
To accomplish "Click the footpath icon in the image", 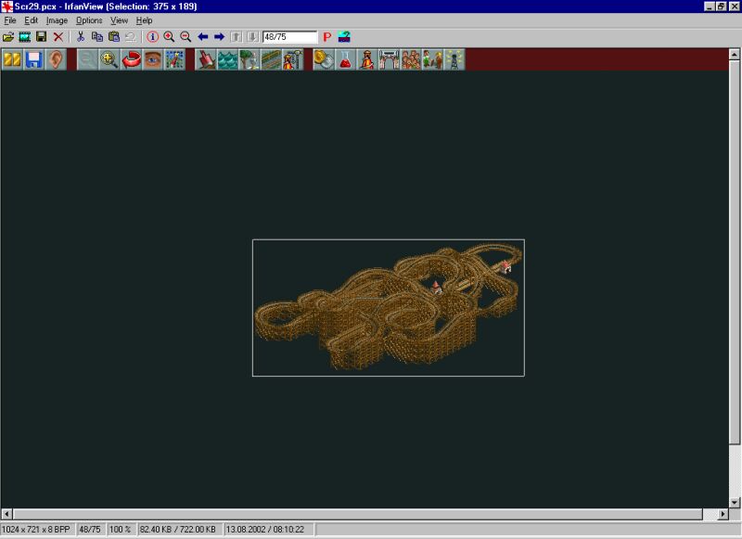I will tap(271, 59).
